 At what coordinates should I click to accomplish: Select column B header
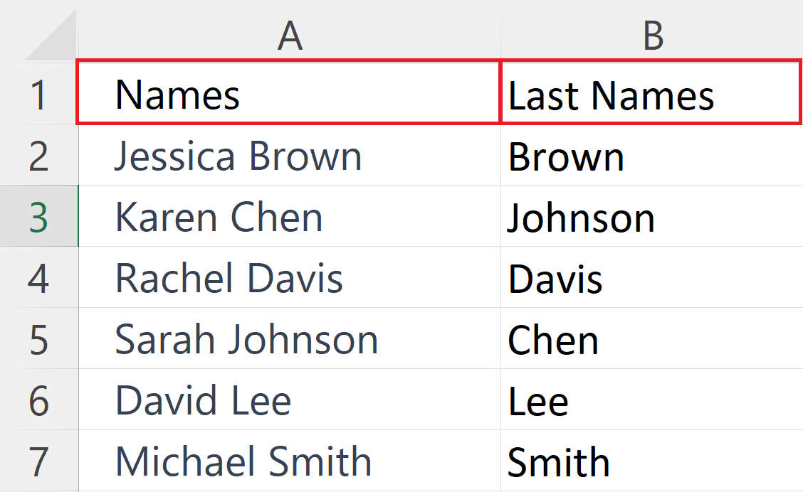652,35
